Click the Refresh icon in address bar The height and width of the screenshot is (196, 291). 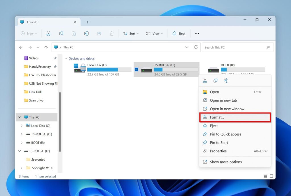pyautogui.click(x=196, y=47)
